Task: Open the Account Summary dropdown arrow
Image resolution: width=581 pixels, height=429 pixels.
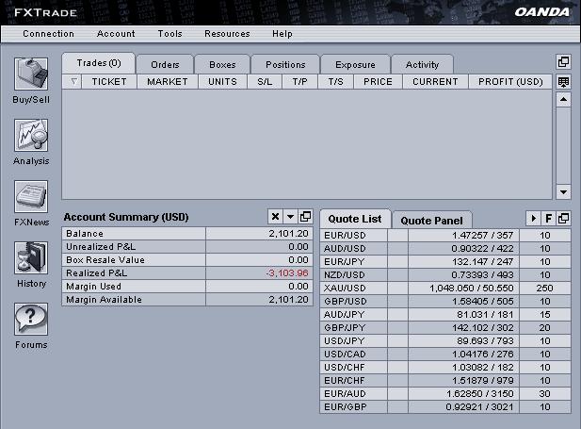Action: 290,217
